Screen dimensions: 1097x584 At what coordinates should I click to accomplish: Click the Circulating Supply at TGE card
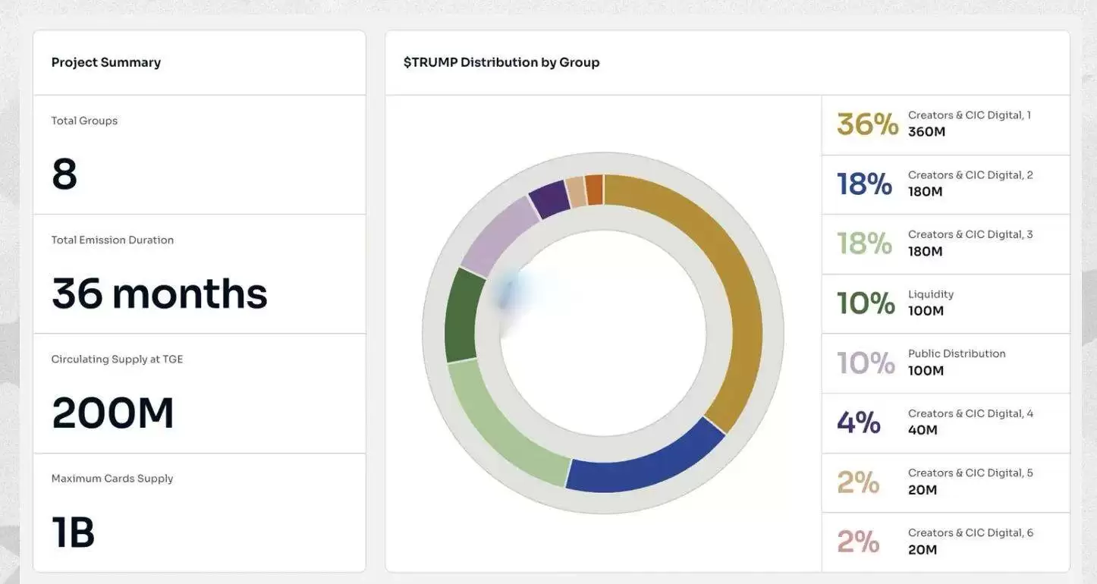tap(200, 394)
